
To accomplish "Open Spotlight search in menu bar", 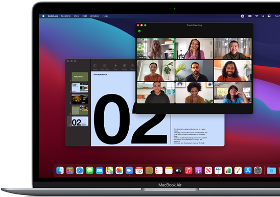I will (x=263, y=16).
